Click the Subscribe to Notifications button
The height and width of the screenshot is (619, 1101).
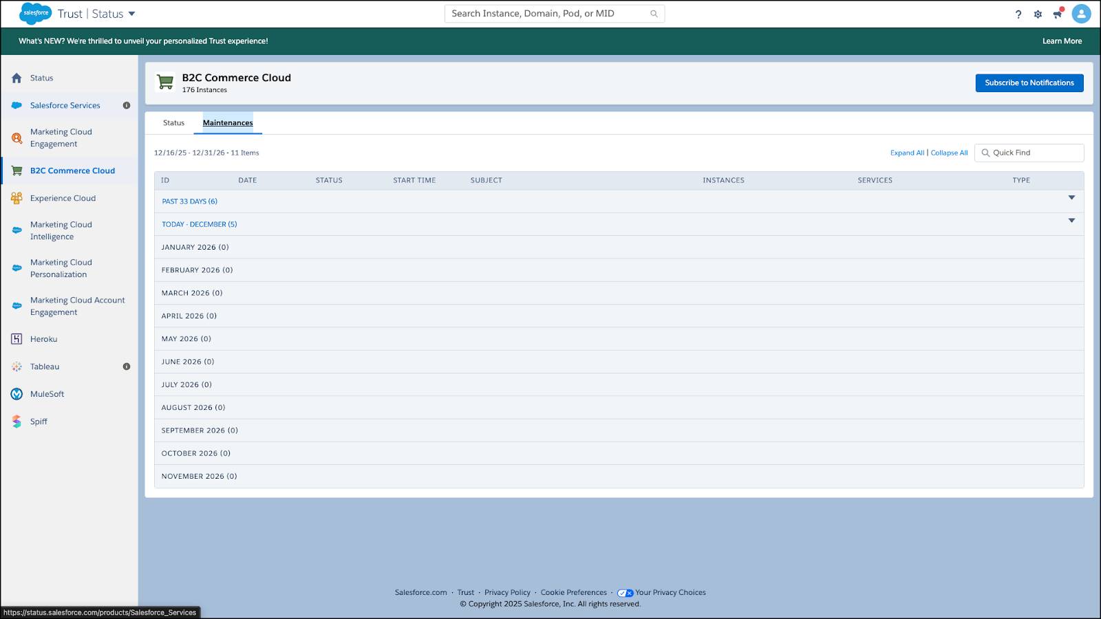point(1029,83)
